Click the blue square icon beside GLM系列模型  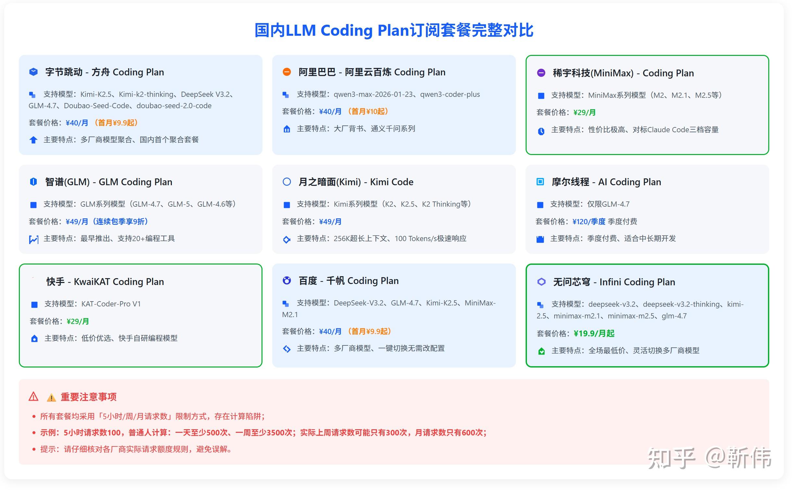(33, 205)
